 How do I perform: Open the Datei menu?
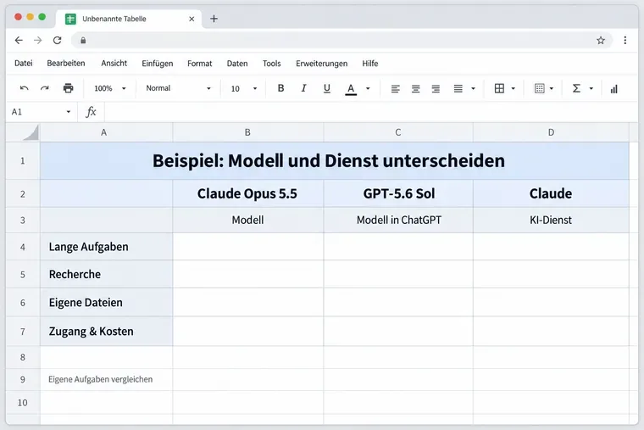24,64
